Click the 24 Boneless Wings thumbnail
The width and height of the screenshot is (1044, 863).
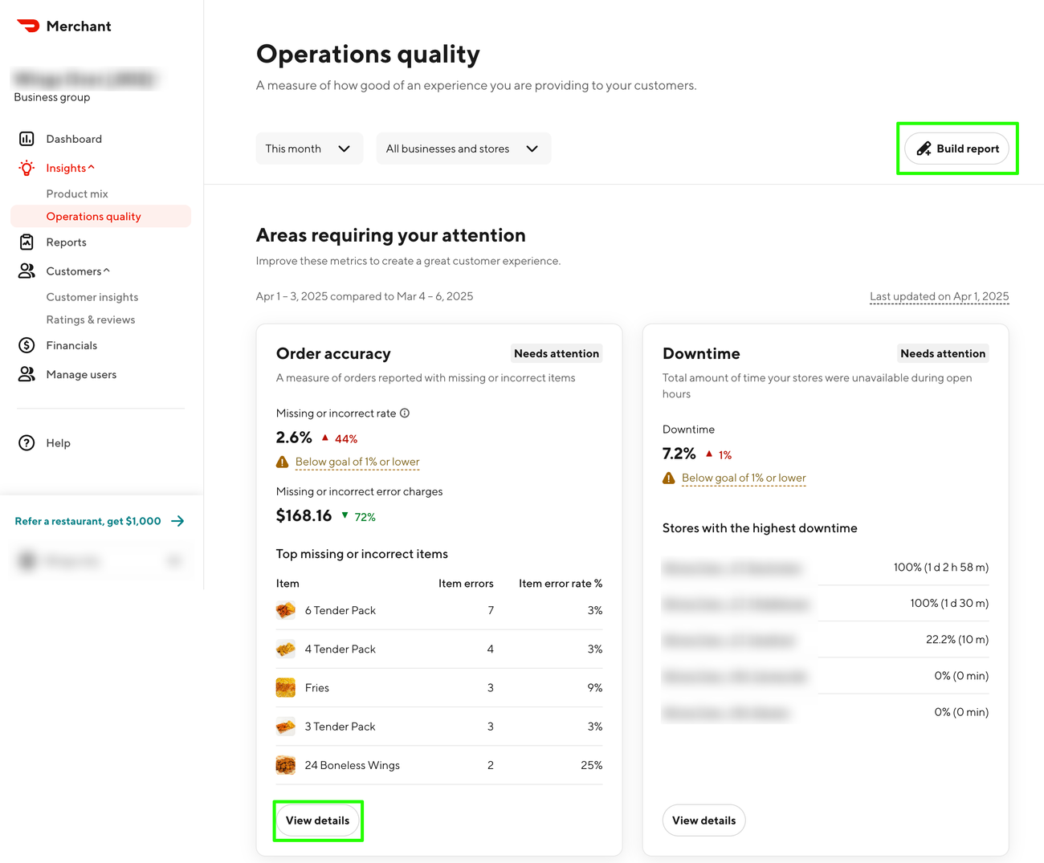click(285, 765)
